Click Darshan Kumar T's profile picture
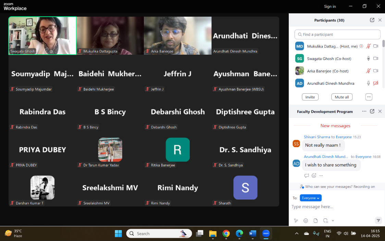 point(42,188)
